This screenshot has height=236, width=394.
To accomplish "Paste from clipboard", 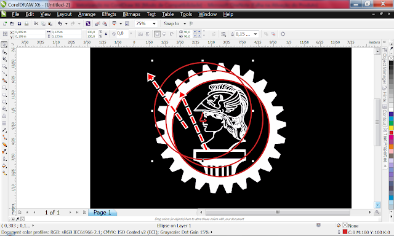I will (x=50, y=23).
